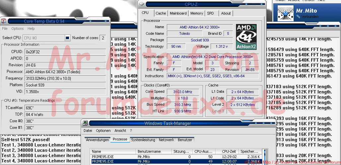Sort by the Benutzername column header
This screenshot has height=165, width=341.
tap(154, 151)
